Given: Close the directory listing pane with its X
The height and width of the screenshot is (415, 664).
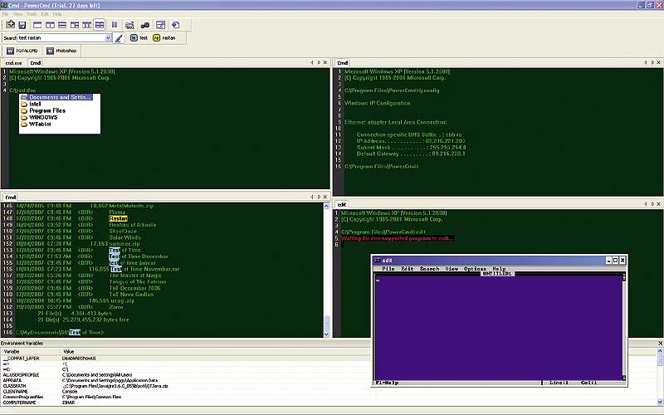Looking at the screenshot, I should (325, 197).
